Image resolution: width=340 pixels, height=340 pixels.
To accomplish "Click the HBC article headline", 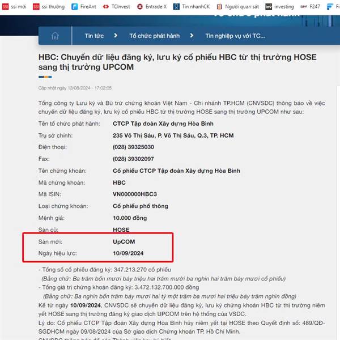I will tap(177, 62).
